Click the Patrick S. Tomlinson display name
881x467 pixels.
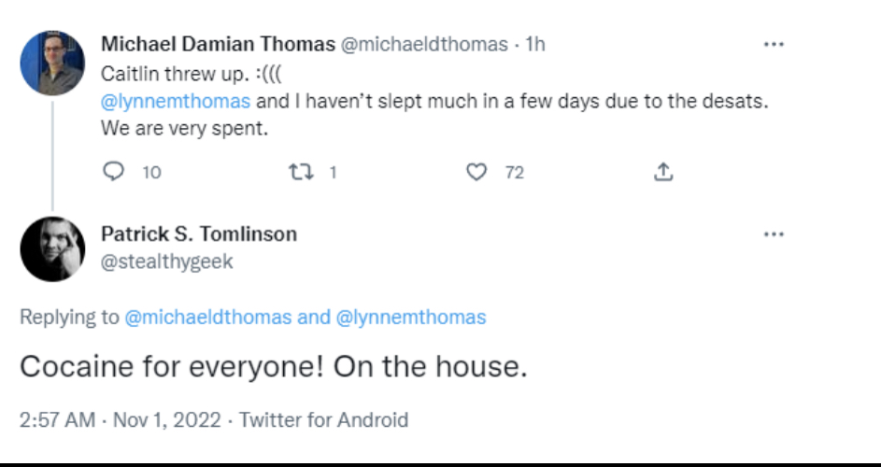199,233
